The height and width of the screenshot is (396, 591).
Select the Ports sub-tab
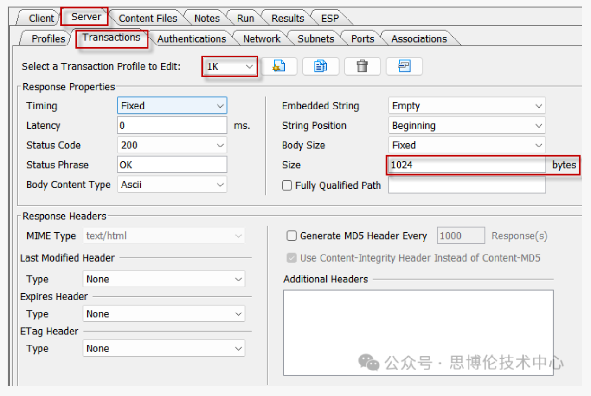(362, 39)
